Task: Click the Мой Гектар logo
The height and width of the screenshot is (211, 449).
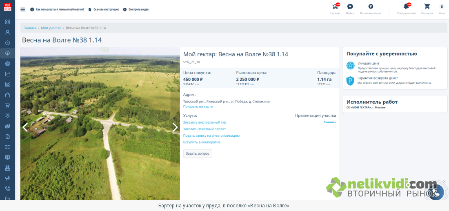Action: (7, 7)
